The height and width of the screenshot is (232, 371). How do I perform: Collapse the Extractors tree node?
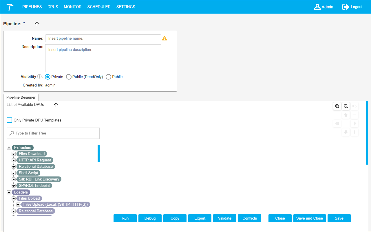(x=9, y=148)
